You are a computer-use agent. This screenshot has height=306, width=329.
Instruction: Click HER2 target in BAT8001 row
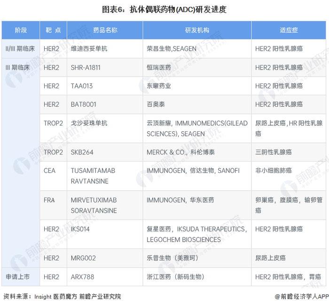[x=51, y=104]
